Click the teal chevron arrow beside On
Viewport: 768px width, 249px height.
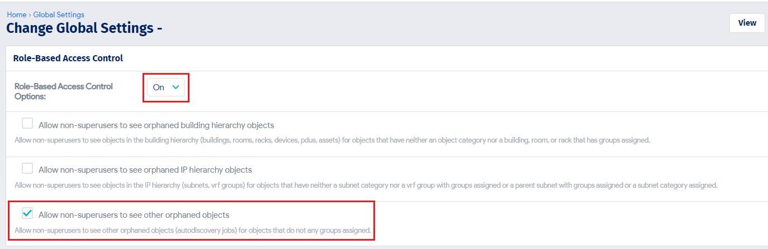(176, 87)
